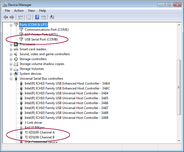Click the Smart card readers icon
Image resolution: width=184 pixels, height=152 pixels.
pos(16,49)
